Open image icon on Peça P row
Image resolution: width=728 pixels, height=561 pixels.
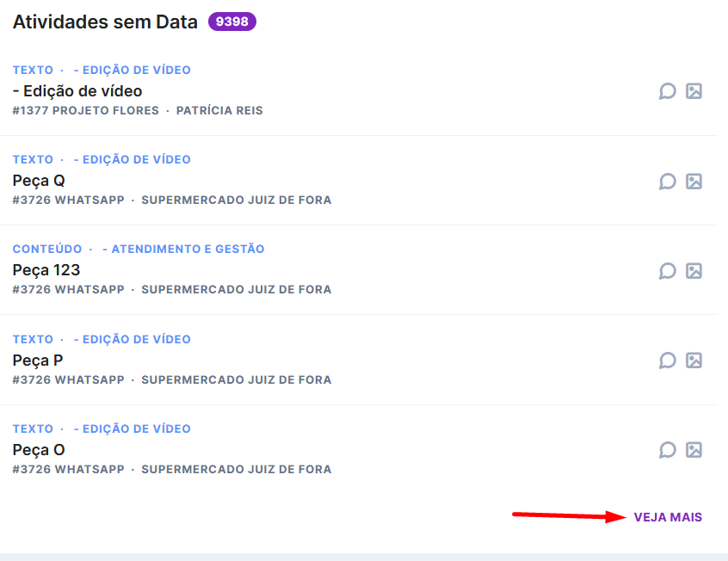694,361
